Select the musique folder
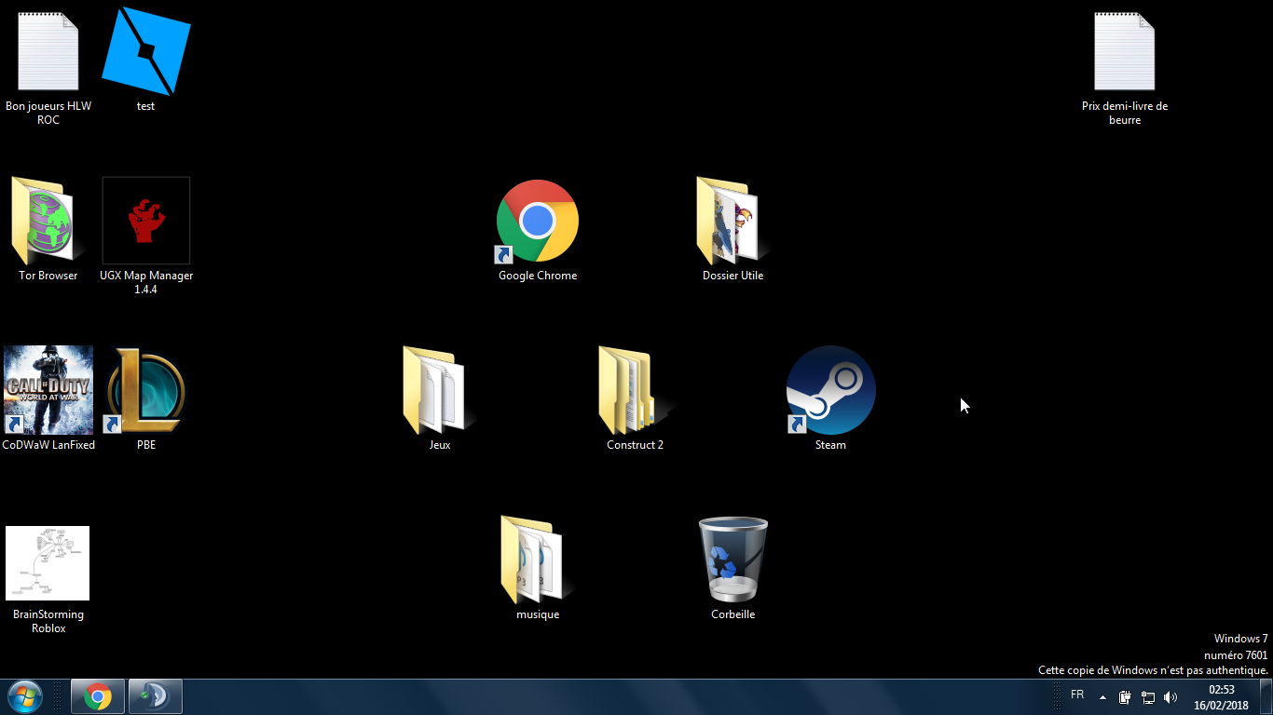1273x715 pixels. tap(537, 560)
